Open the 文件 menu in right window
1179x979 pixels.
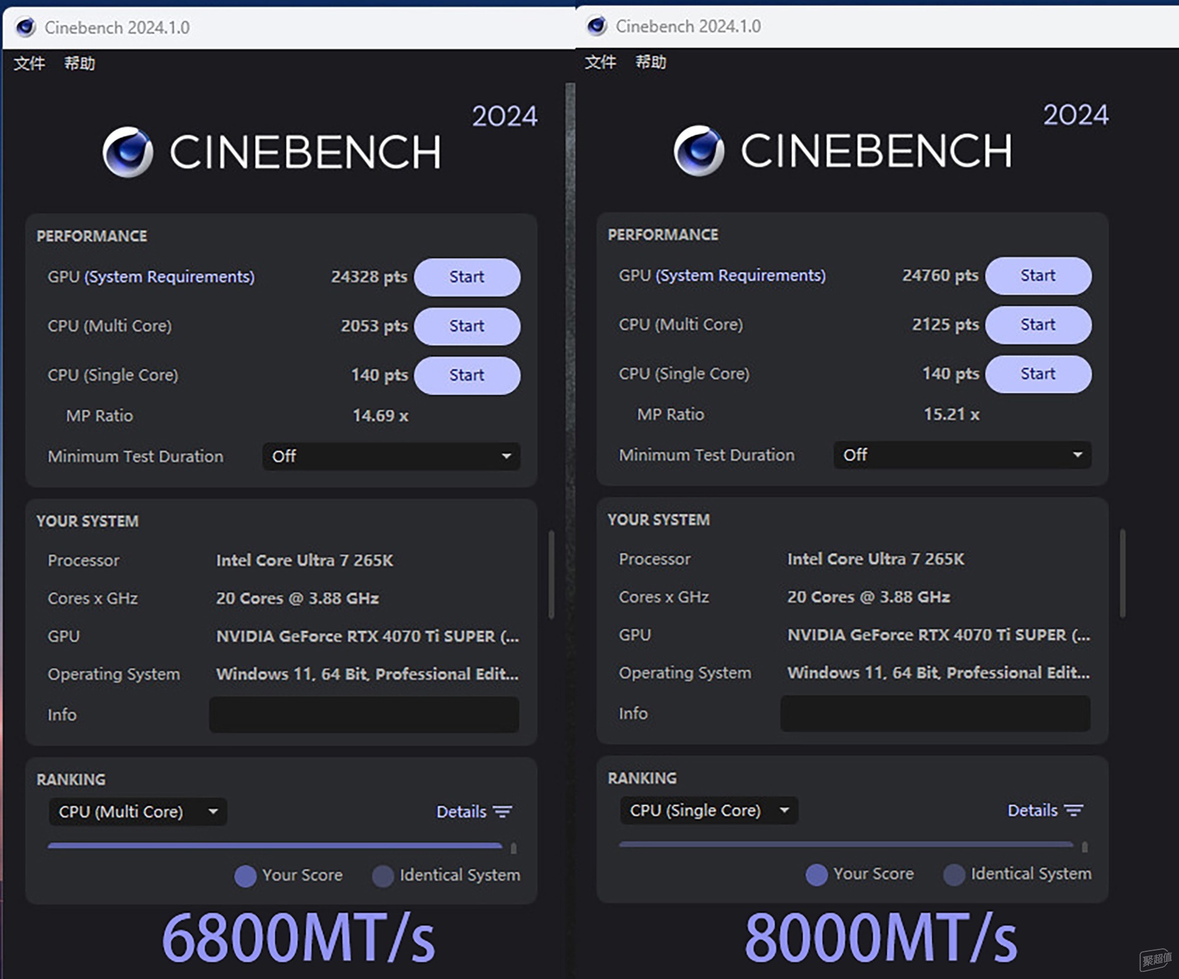(600, 62)
